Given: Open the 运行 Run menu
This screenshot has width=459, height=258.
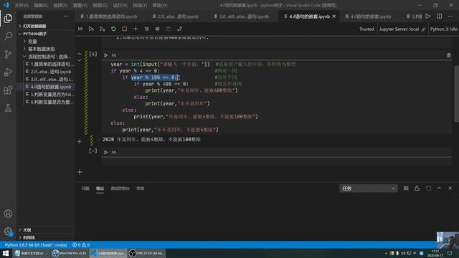Looking at the screenshot, I should click(x=120, y=5).
